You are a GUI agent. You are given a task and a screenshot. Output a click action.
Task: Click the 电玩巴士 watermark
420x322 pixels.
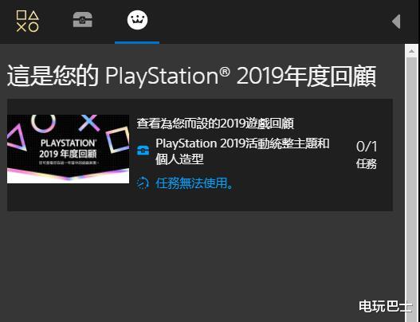point(385,306)
